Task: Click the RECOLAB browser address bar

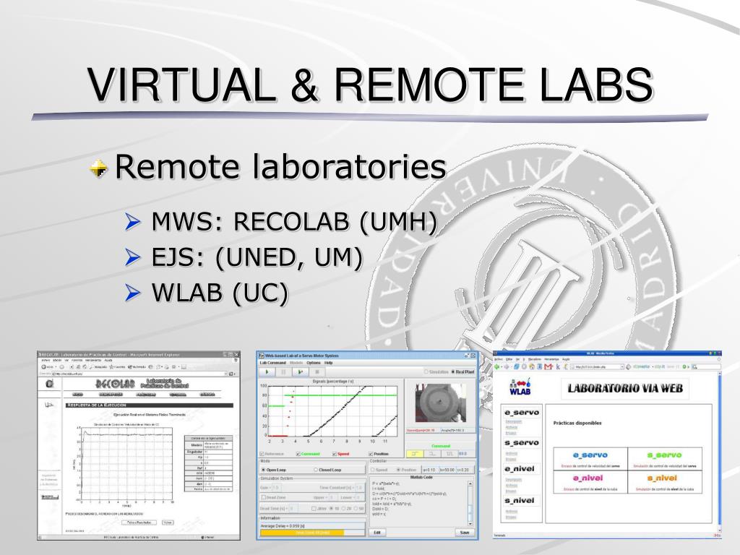Action: [140, 374]
